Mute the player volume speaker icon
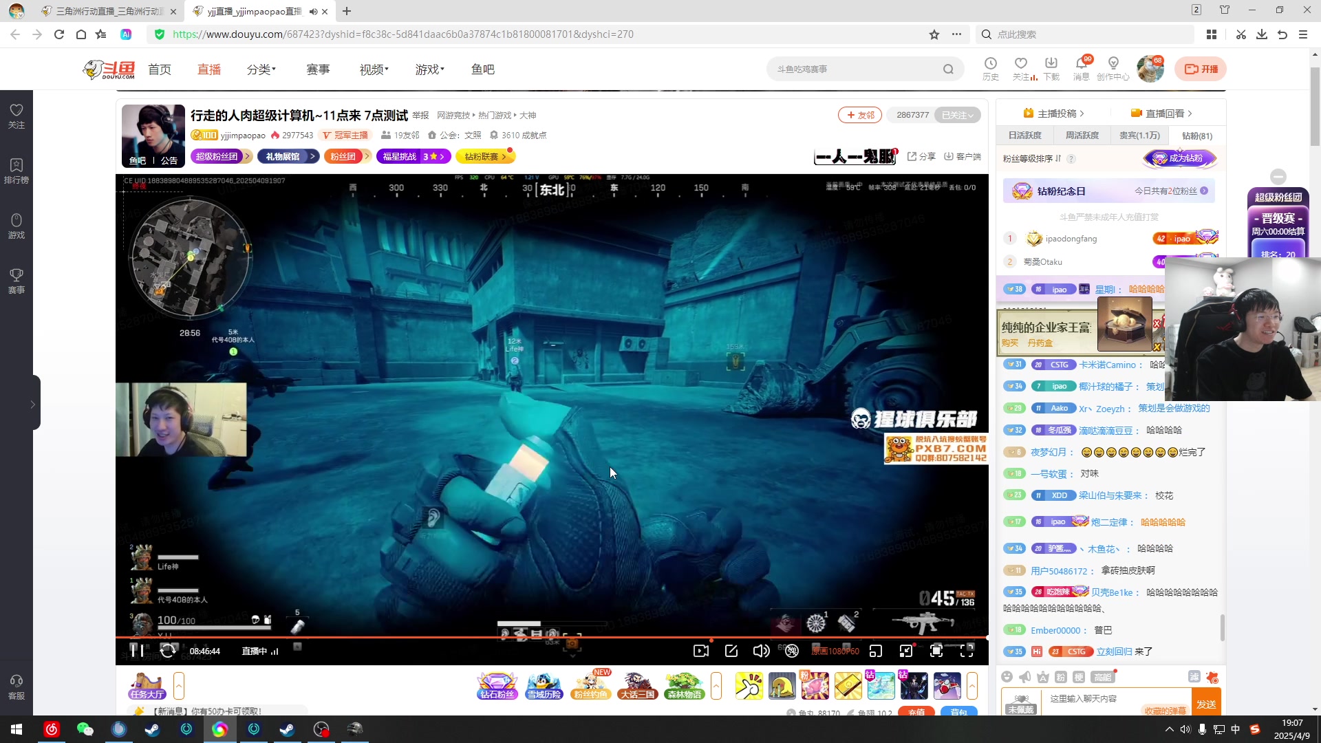This screenshot has height=743, width=1321. [761, 651]
